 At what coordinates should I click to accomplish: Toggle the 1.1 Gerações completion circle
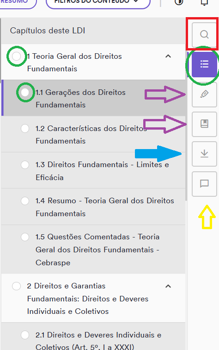click(25, 92)
